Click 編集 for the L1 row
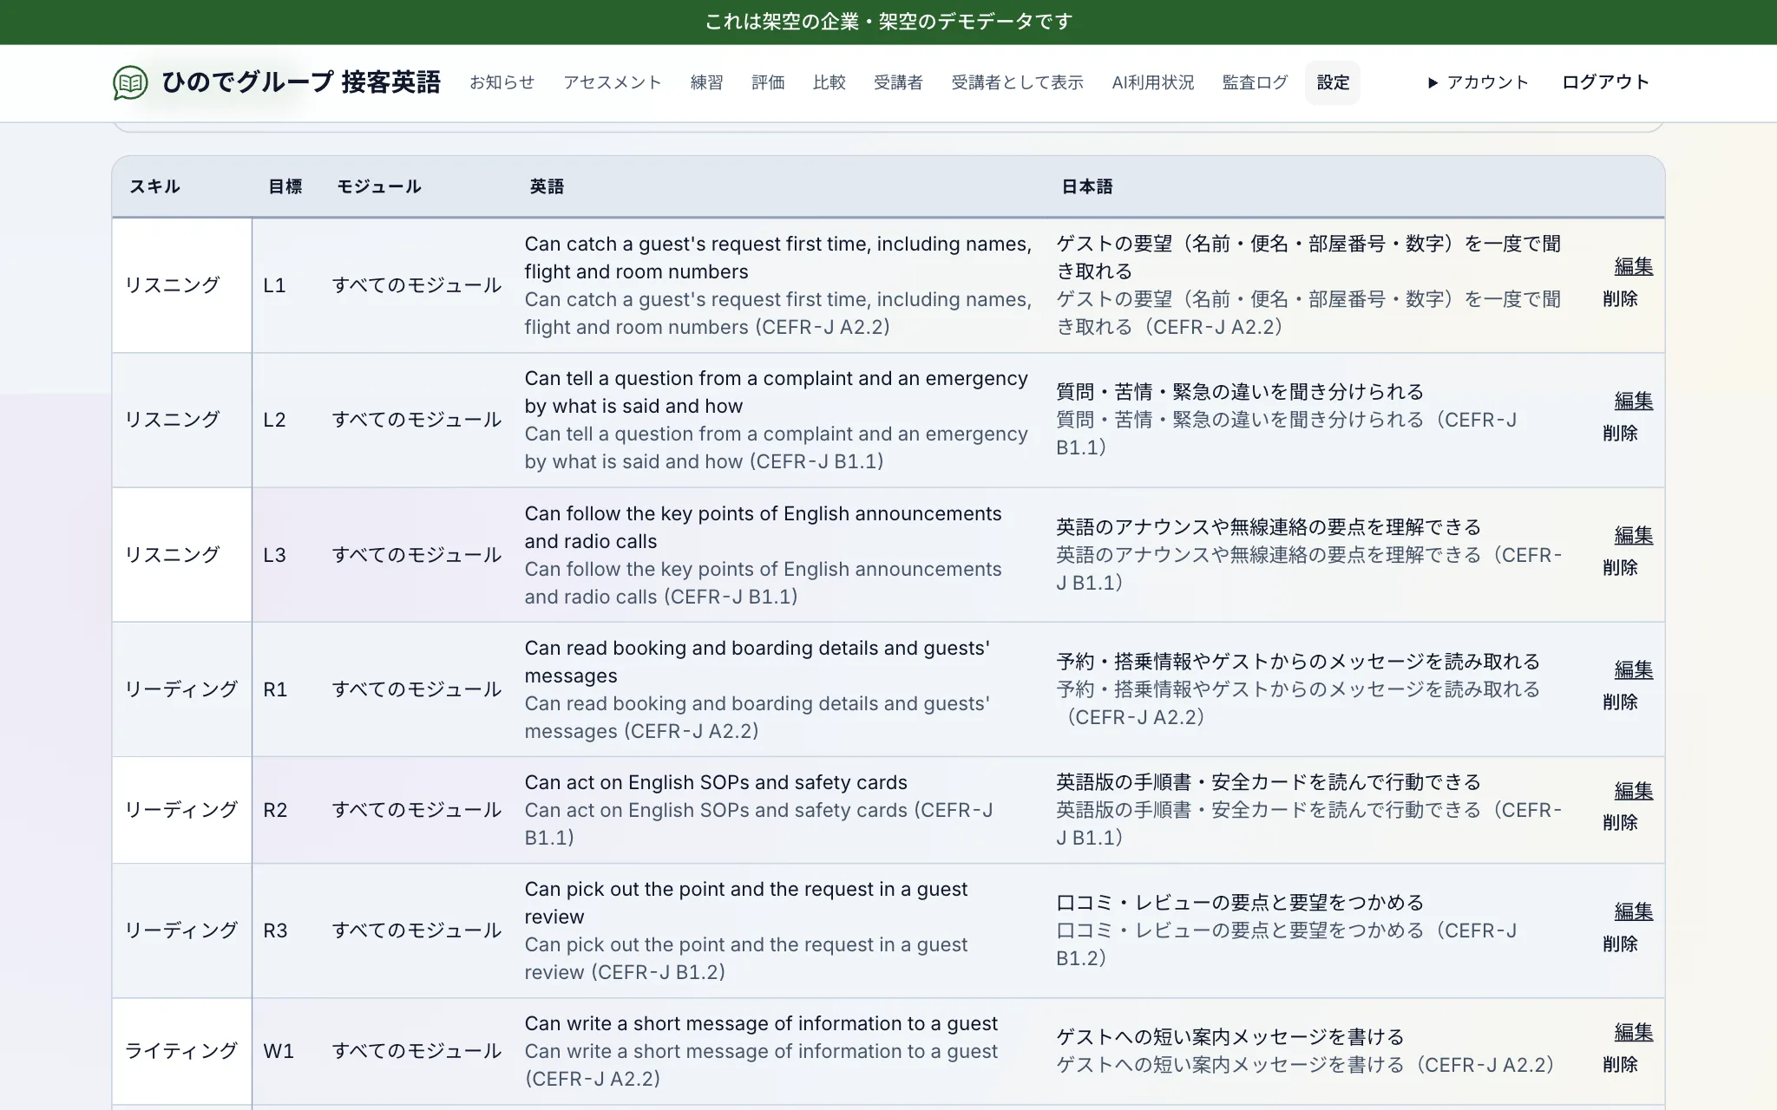1777x1110 pixels. tap(1633, 266)
